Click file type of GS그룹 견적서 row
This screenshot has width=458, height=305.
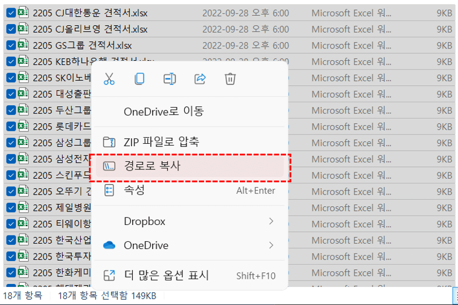point(352,46)
